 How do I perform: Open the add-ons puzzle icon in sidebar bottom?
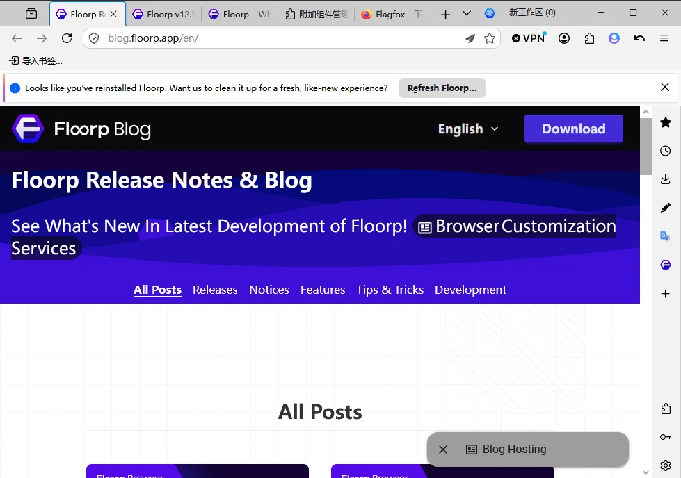[666, 409]
